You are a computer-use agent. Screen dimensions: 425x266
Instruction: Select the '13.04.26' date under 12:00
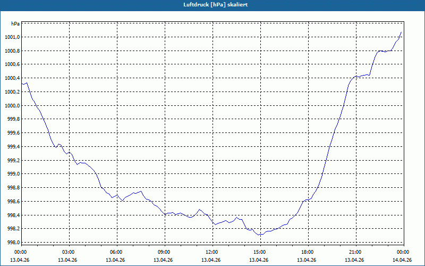211,260
